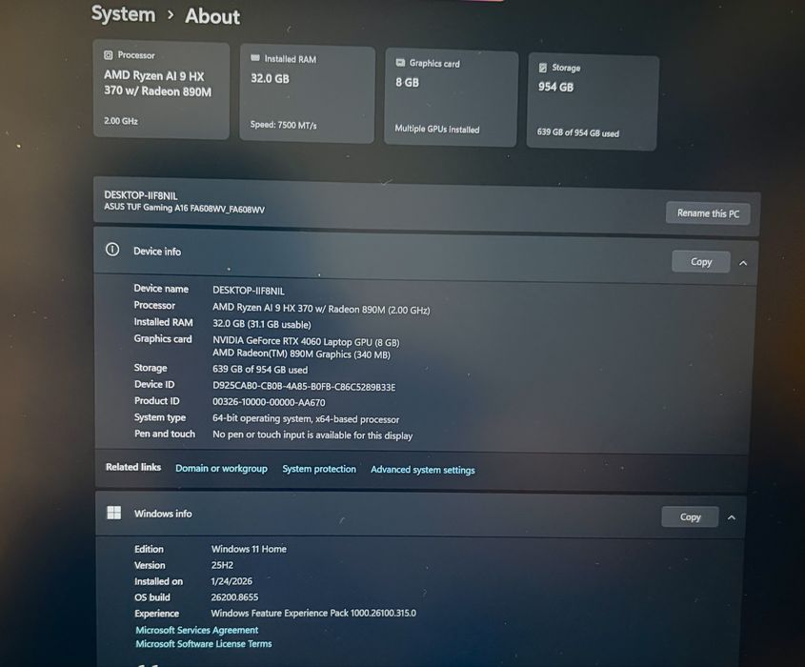Go back to System breadcrumb

pyautogui.click(x=123, y=14)
